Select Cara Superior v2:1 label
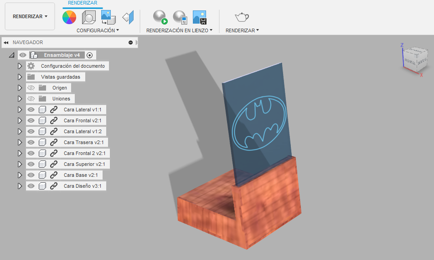The height and width of the screenshot is (260, 434). [84, 164]
